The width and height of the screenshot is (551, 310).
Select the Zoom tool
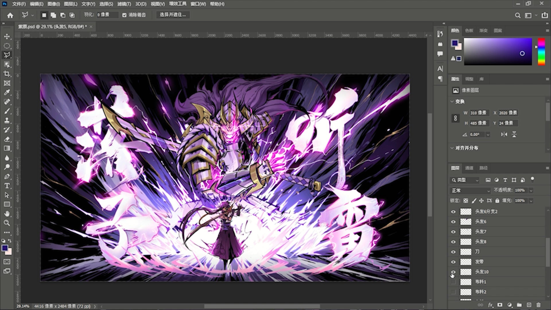[7, 223]
